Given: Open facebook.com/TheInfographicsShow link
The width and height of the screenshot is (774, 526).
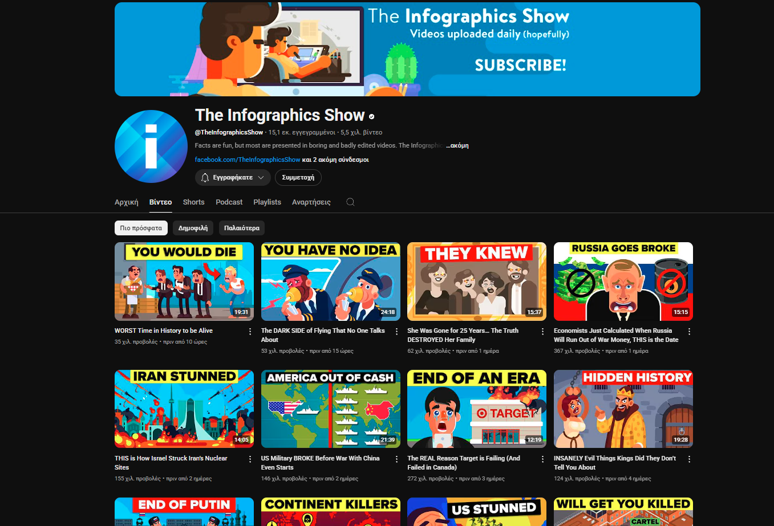Looking at the screenshot, I should pos(248,160).
